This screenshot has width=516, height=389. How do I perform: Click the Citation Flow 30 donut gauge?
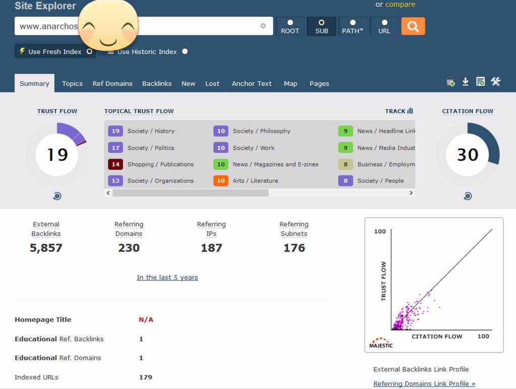(468, 155)
